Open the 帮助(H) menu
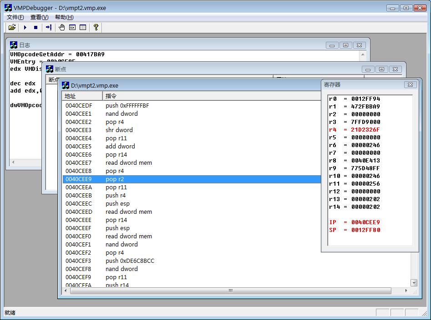431x320 pixels. pos(64,17)
